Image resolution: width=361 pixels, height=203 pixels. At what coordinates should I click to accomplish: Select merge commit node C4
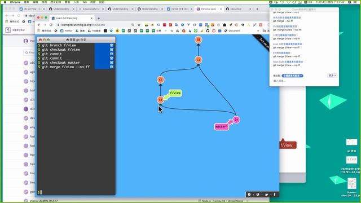click(236, 120)
